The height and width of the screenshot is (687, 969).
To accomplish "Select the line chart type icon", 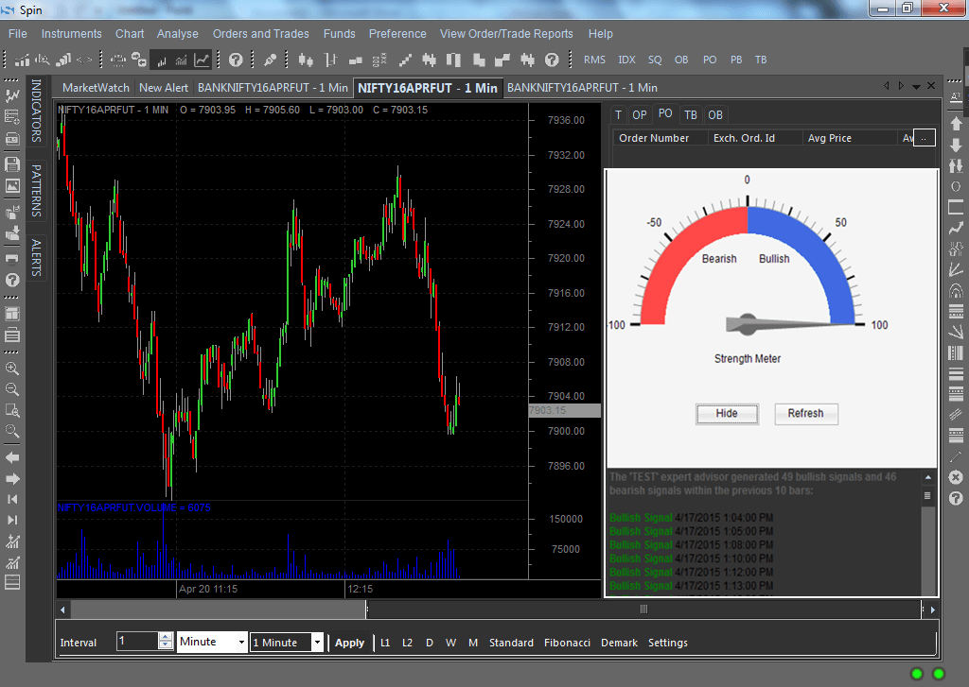I will 202,60.
